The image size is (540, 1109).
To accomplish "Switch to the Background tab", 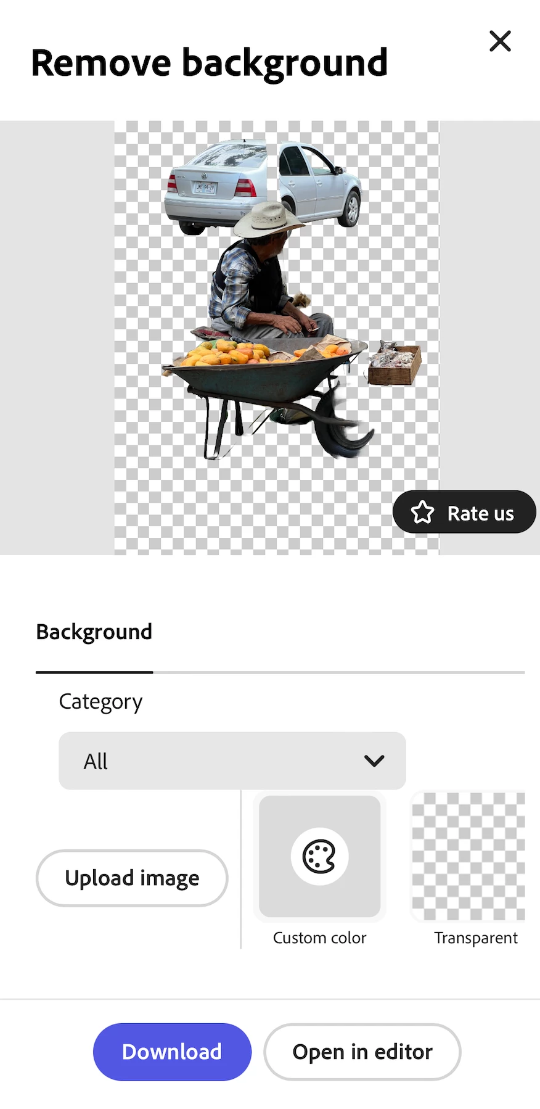I will pos(94,632).
